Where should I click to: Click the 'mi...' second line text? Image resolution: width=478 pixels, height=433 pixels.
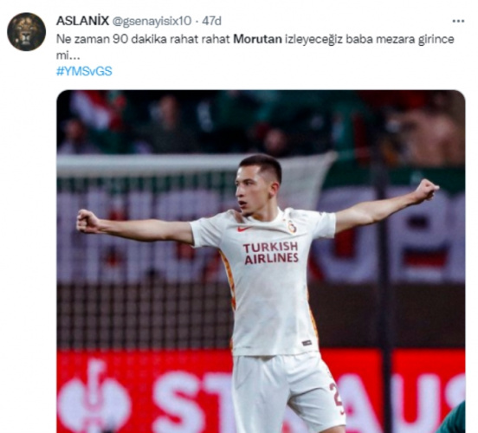pos(68,55)
